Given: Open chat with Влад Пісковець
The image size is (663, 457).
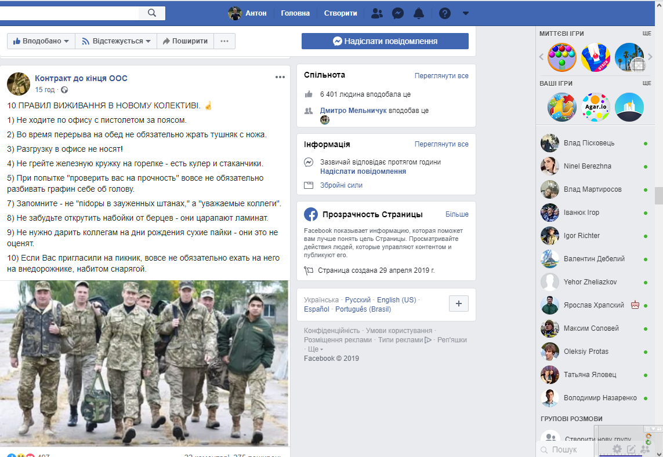Looking at the screenshot, I should [x=595, y=143].
